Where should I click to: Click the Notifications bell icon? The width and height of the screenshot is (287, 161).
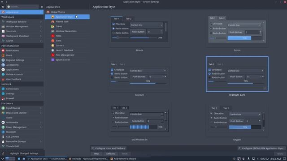[x=3, y=51]
